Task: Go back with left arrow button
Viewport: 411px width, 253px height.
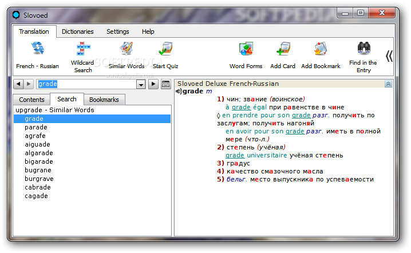Action: [x=18, y=84]
